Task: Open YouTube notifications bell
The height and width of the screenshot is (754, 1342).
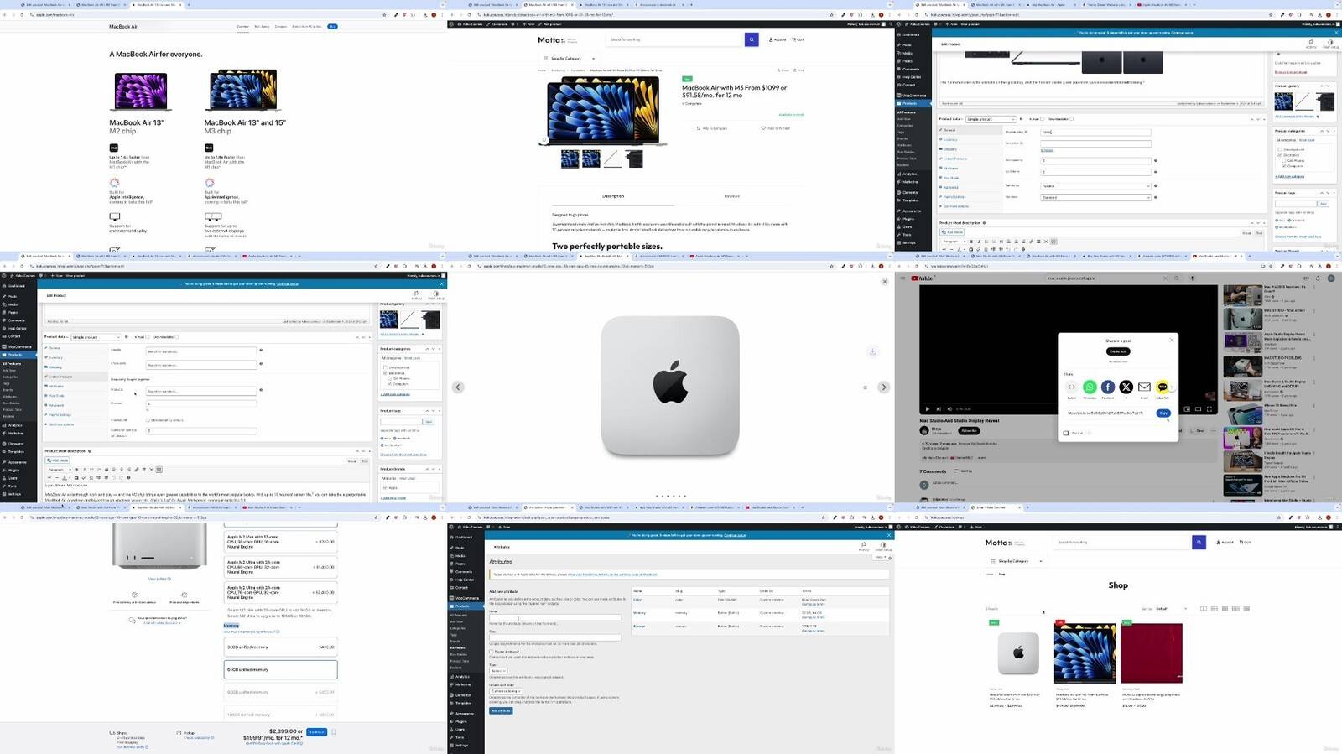Action: (x=1318, y=278)
